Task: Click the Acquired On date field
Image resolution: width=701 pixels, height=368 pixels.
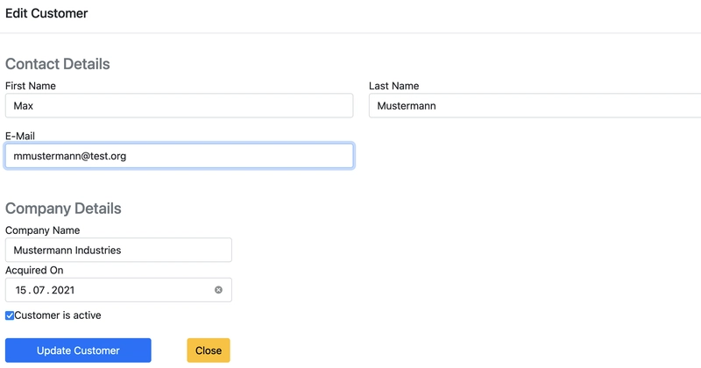Action: [118, 290]
